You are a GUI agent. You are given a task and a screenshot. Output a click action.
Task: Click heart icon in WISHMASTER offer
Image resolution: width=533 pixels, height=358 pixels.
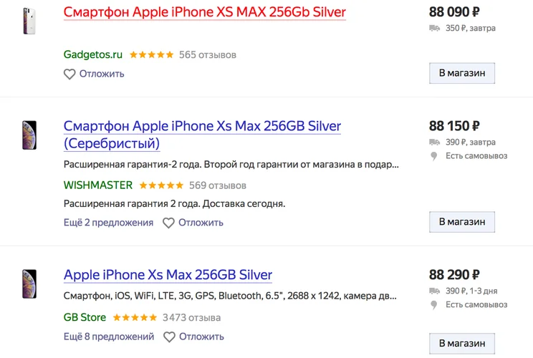pyautogui.click(x=168, y=223)
